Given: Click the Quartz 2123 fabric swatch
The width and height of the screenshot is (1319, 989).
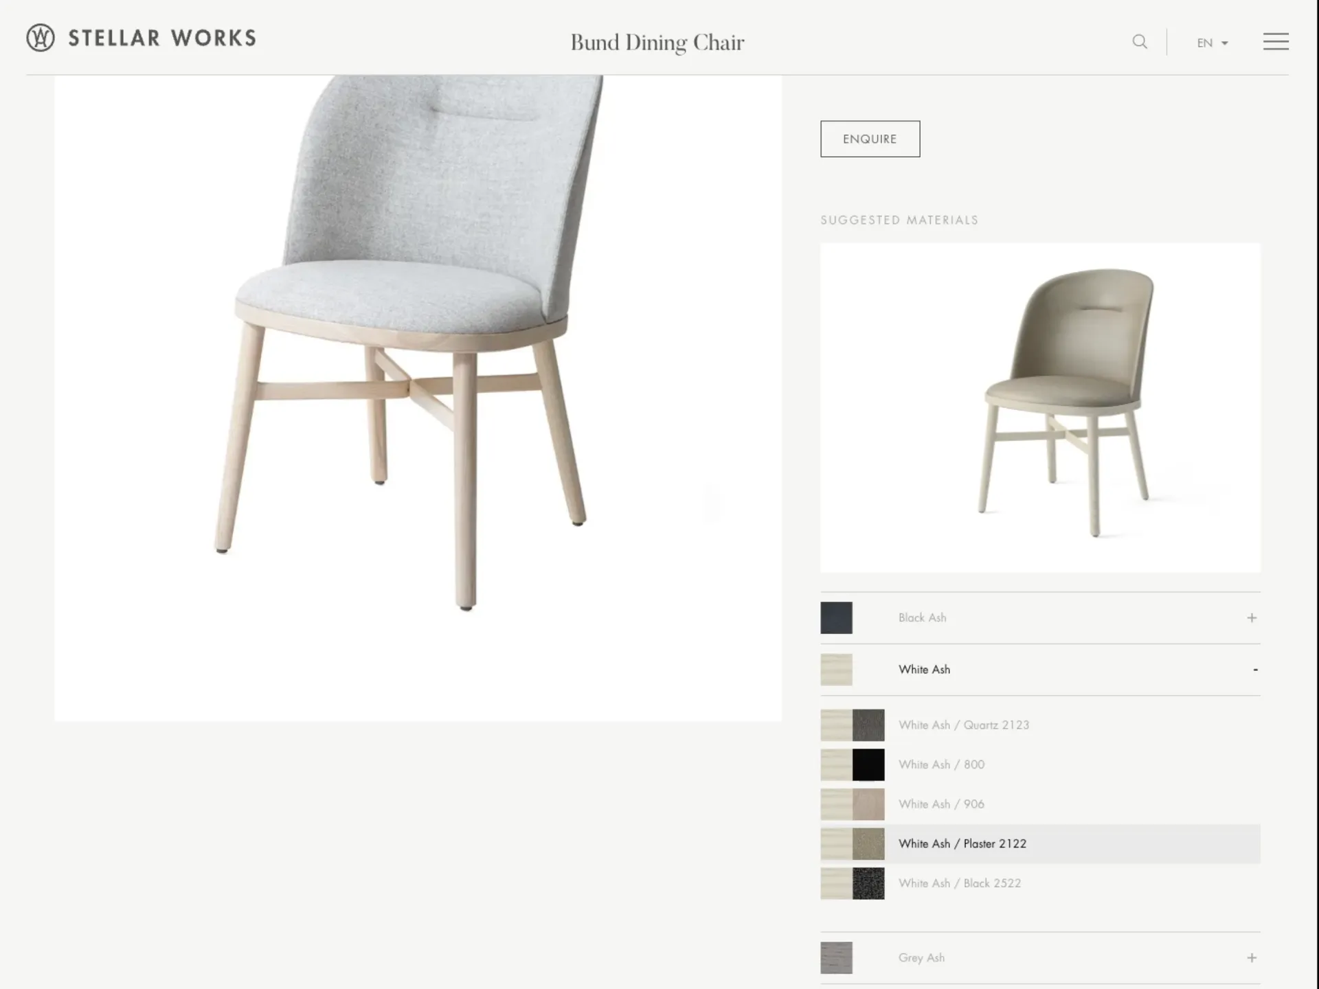Looking at the screenshot, I should [868, 725].
